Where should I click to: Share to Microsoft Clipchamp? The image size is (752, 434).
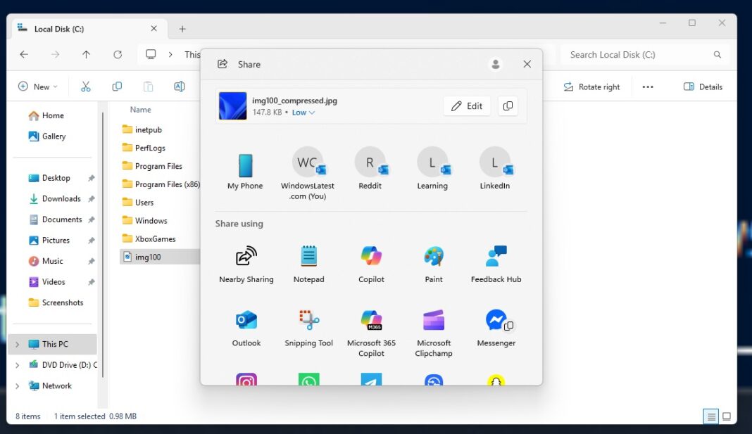[433, 321]
